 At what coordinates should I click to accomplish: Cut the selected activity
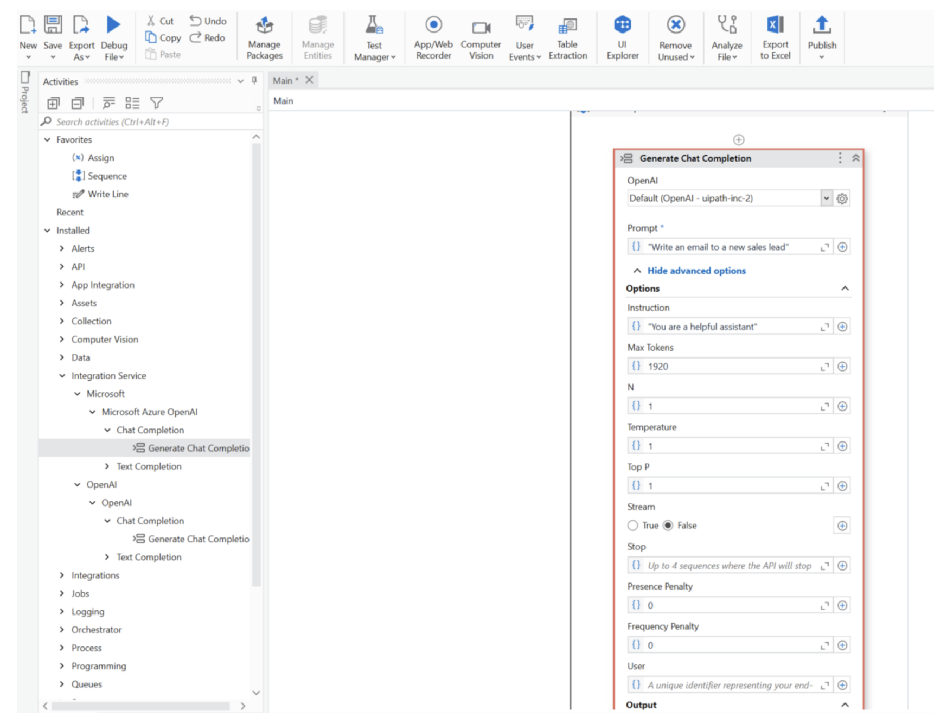pos(160,21)
